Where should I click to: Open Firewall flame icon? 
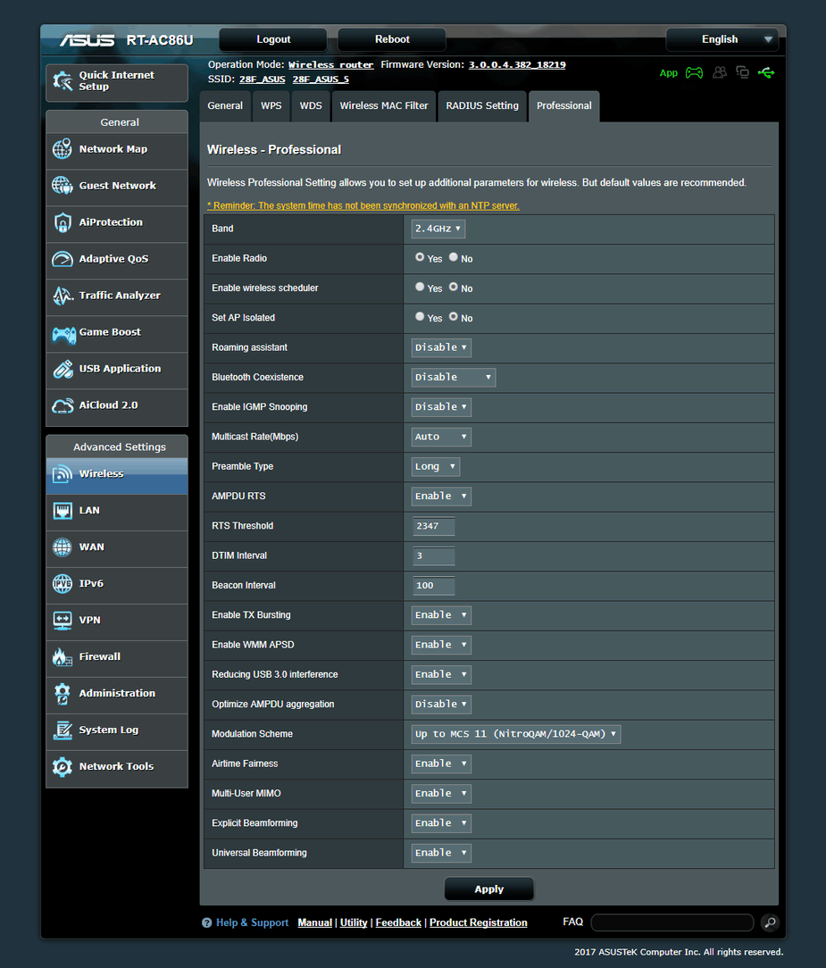click(x=63, y=656)
